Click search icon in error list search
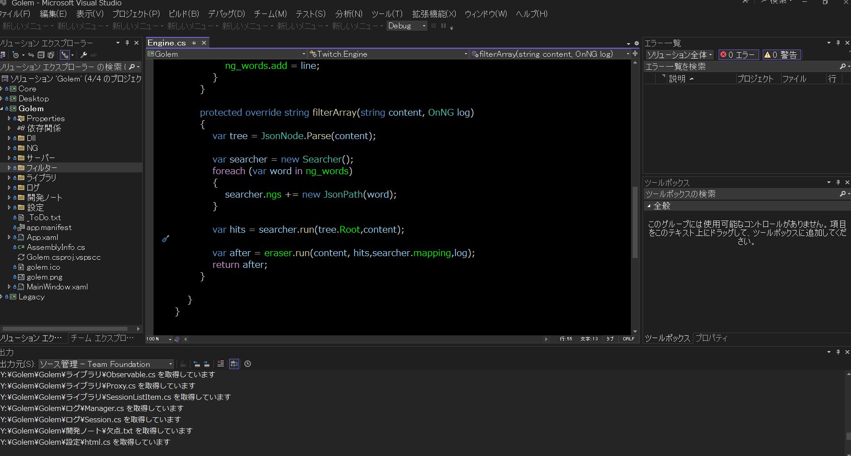The width and height of the screenshot is (851, 456). pos(842,66)
